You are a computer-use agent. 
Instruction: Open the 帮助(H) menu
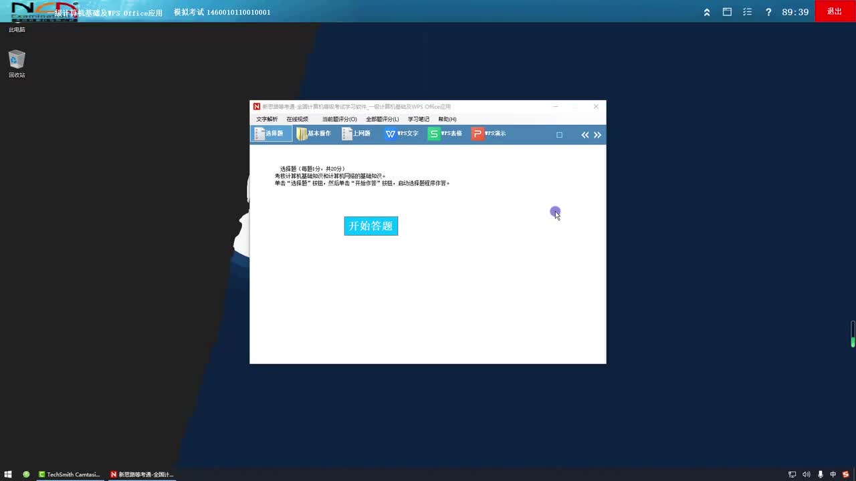[x=447, y=119]
